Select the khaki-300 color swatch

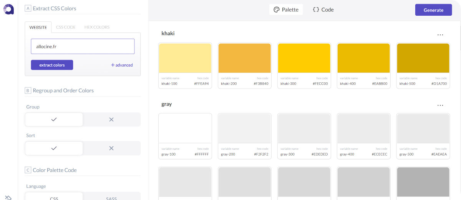click(x=304, y=58)
